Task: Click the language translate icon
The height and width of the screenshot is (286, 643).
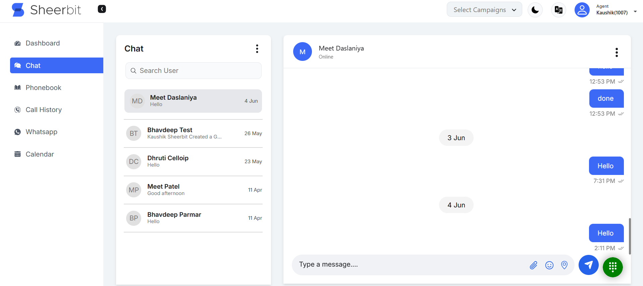Action: tap(558, 10)
